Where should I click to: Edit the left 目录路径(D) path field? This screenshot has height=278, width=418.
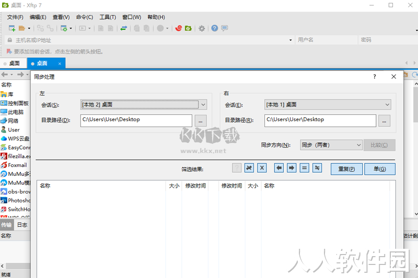136,120
